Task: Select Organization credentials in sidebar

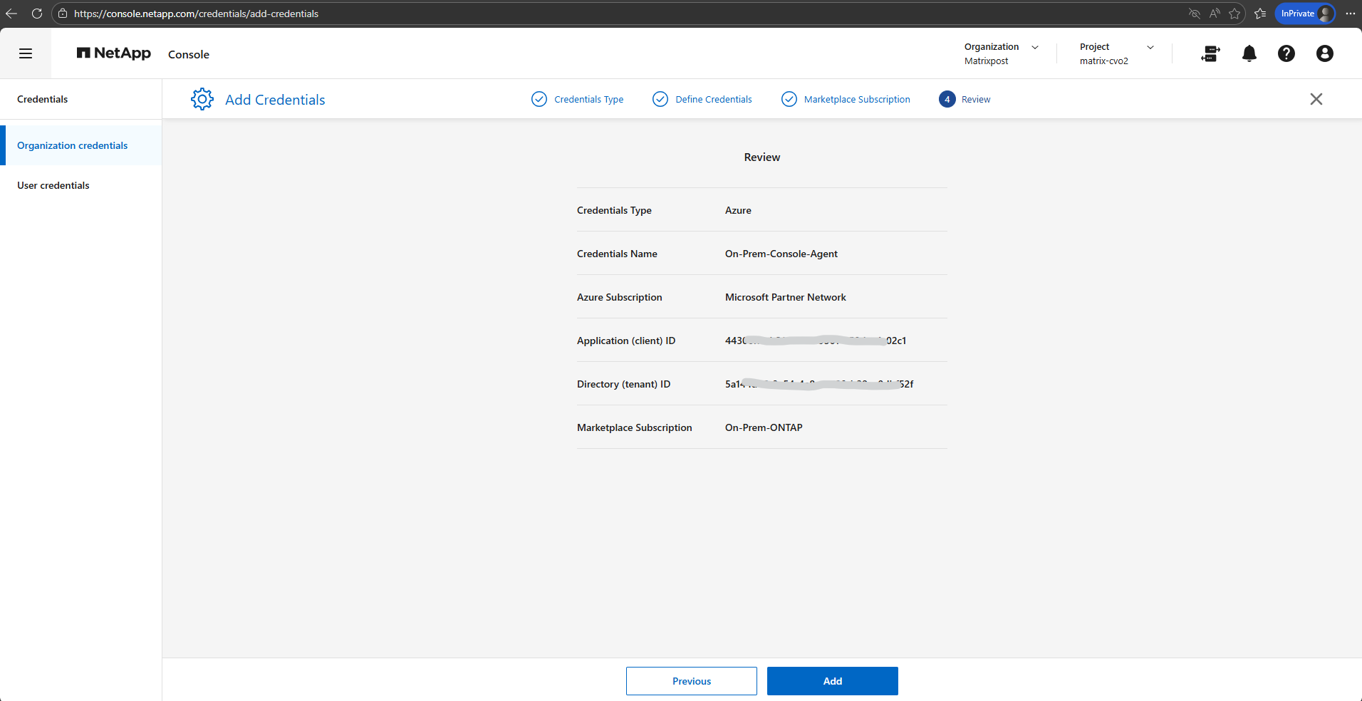Action: click(73, 145)
